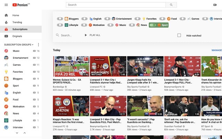Screen dimensions: 222x139
Task: Click the up chevron below groups list
Action: [25, 133]
